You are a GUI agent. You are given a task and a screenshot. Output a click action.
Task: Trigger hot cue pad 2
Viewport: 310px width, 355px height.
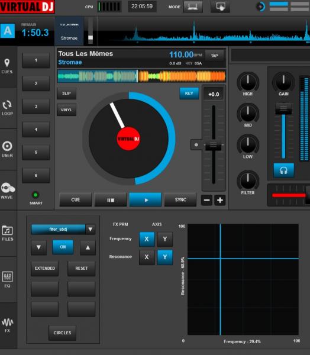point(35,83)
